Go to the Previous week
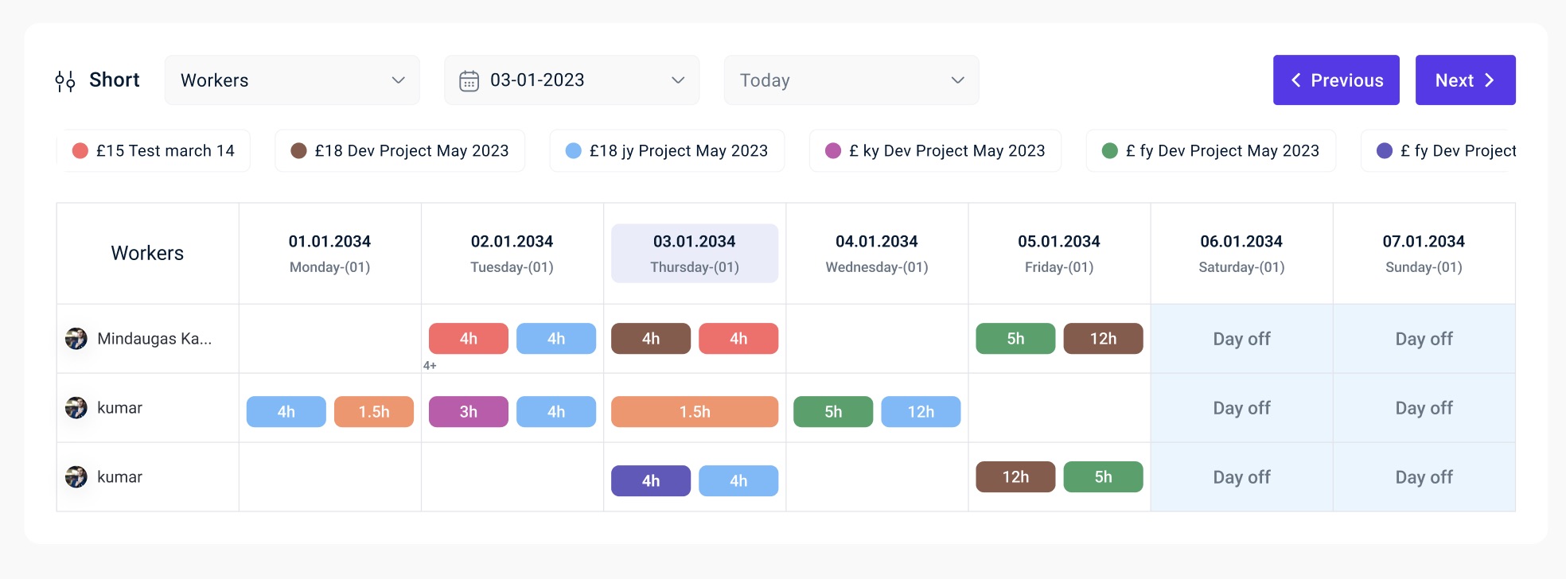Viewport: 1566px width, 579px height. click(1336, 80)
